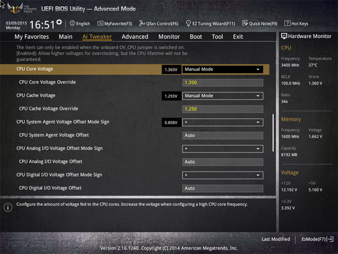This screenshot has height=254, width=338.
Task: Click the globe language icon
Action: click(72, 23)
